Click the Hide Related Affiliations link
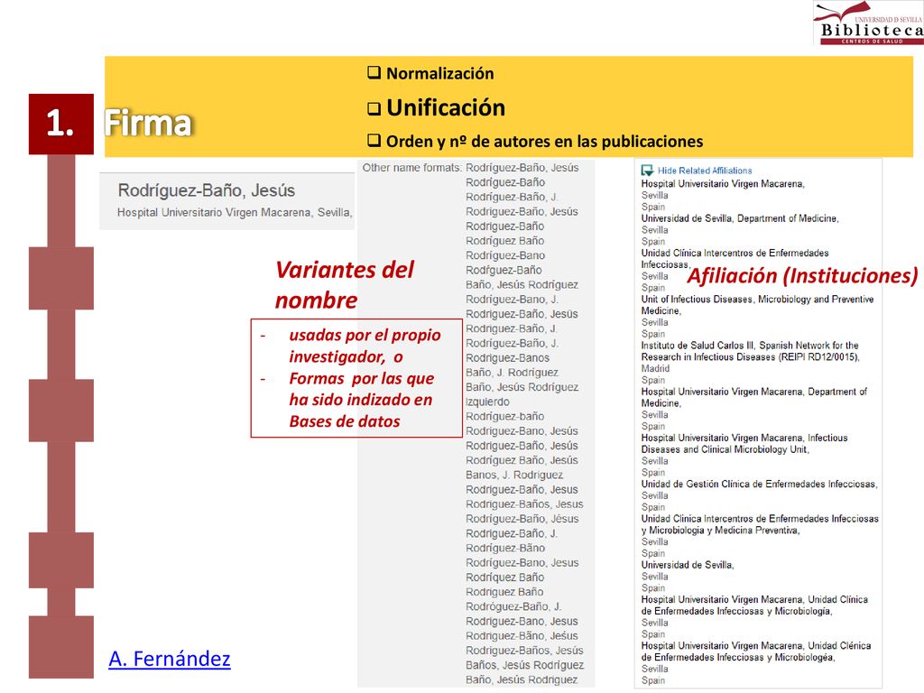924x693 pixels. click(705, 171)
